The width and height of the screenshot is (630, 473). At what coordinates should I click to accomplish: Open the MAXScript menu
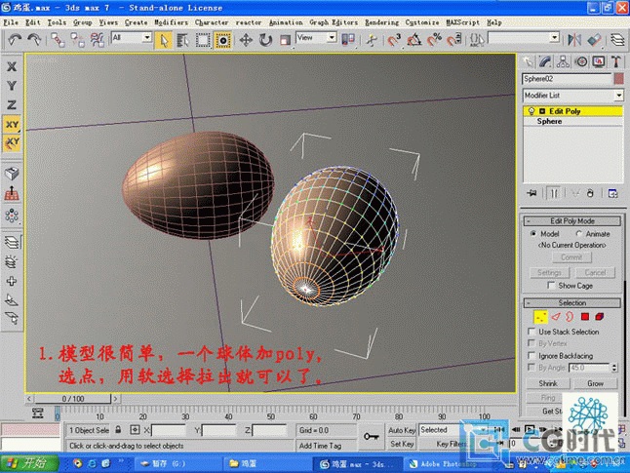point(463,22)
